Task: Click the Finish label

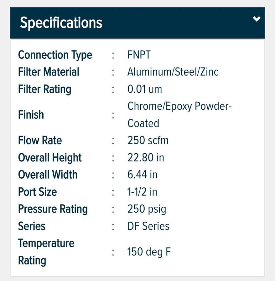Action: tap(31, 115)
